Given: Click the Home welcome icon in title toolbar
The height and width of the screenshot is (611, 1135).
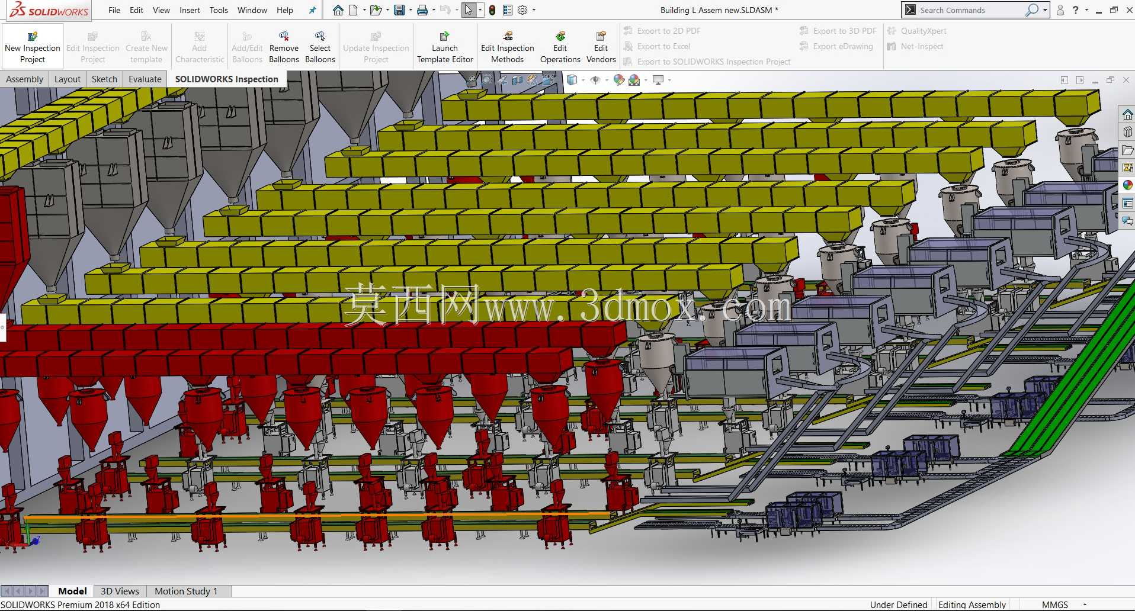Looking at the screenshot, I should point(338,10).
